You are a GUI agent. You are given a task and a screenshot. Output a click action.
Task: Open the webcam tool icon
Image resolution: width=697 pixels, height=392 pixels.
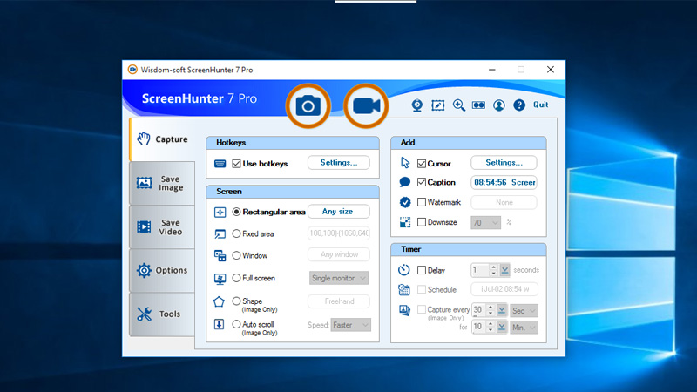pyautogui.click(x=417, y=105)
